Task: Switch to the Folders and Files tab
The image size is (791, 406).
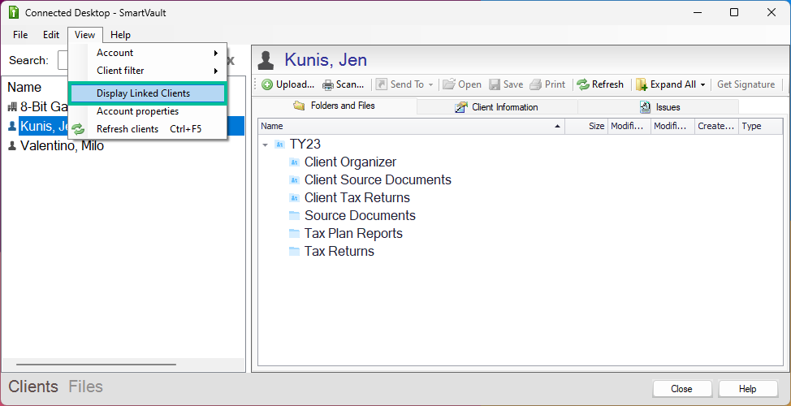Action: [334, 106]
